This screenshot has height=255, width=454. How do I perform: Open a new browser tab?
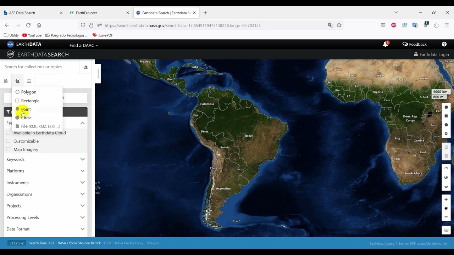point(205,13)
